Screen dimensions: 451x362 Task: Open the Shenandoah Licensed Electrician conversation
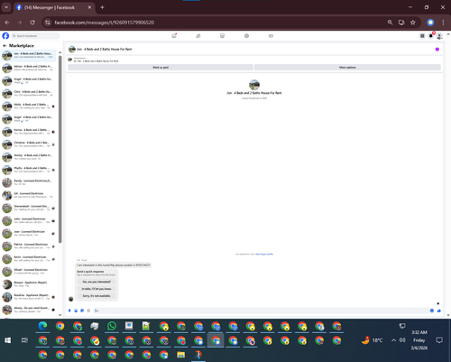coord(29,208)
